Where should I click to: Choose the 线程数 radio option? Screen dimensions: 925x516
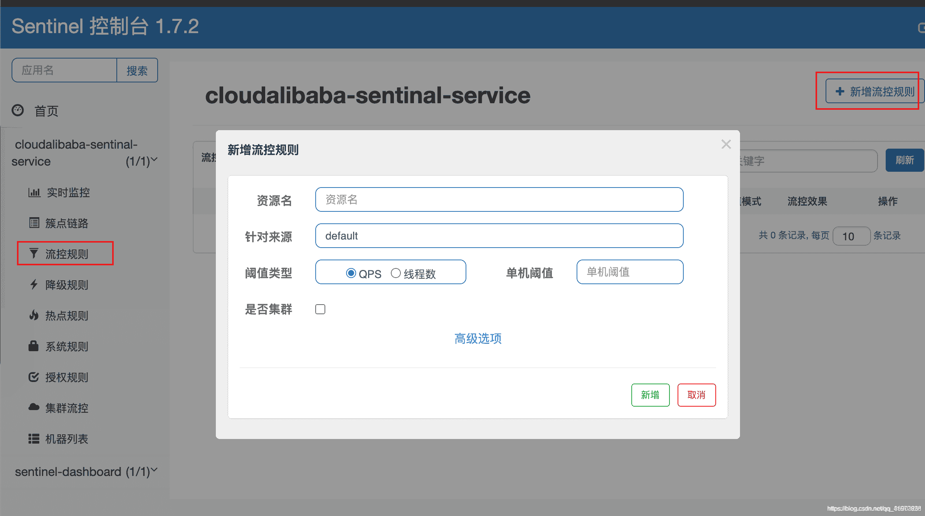(395, 273)
